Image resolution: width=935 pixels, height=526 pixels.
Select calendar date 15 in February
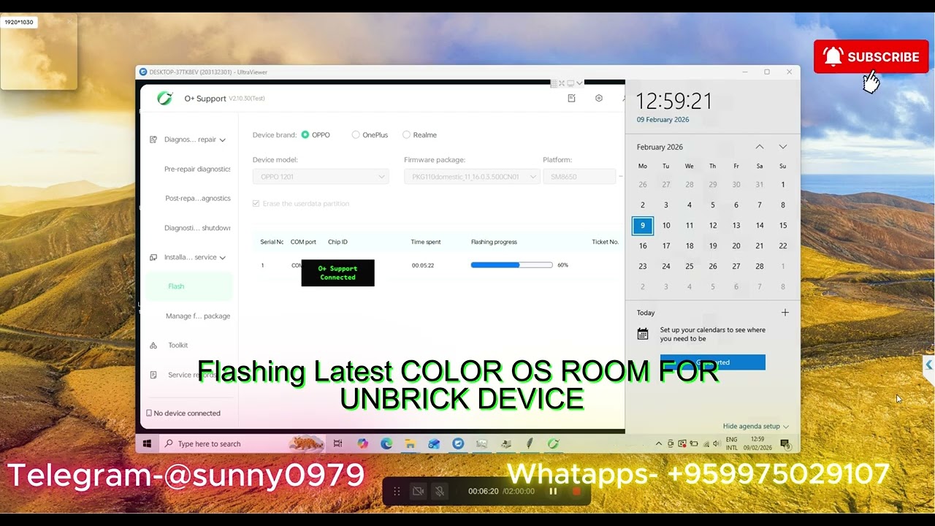(783, 226)
